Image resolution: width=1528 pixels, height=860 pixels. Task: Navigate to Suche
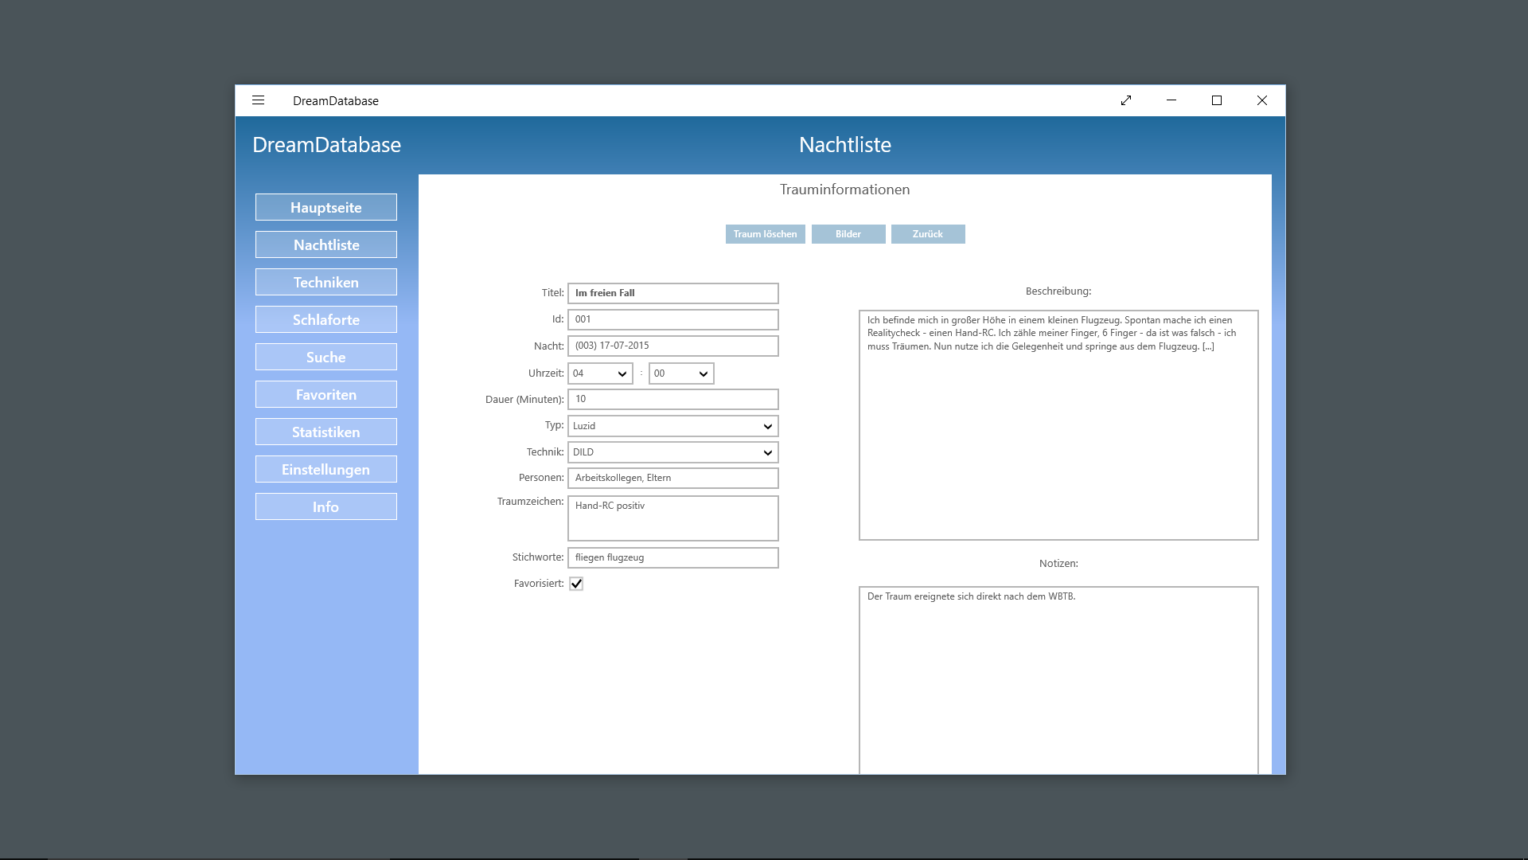[325, 357]
